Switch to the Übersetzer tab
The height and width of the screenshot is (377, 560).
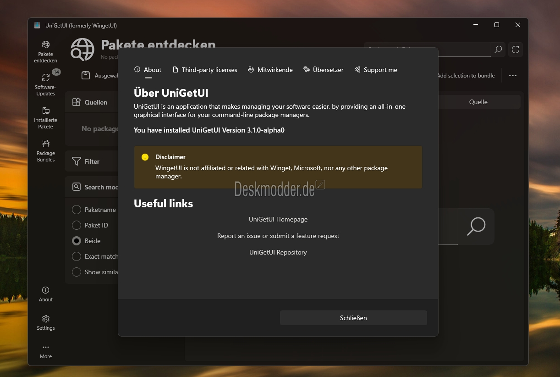click(x=324, y=70)
